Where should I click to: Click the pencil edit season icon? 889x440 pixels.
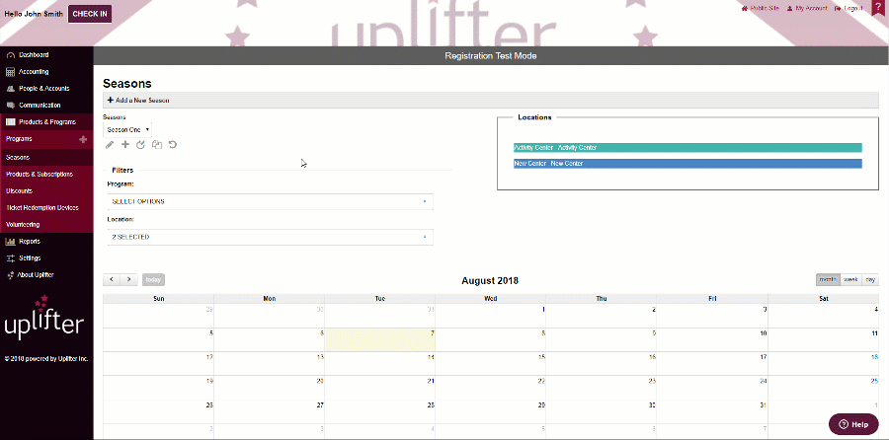(110, 145)
